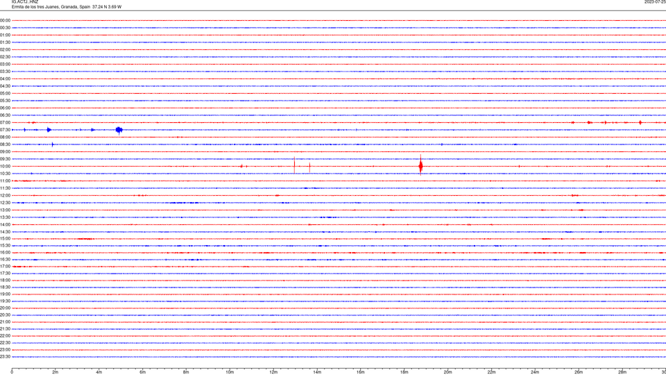Click the 17:00 time row label
The width and height of the screenshot is (666, 375).
point(5,267)
